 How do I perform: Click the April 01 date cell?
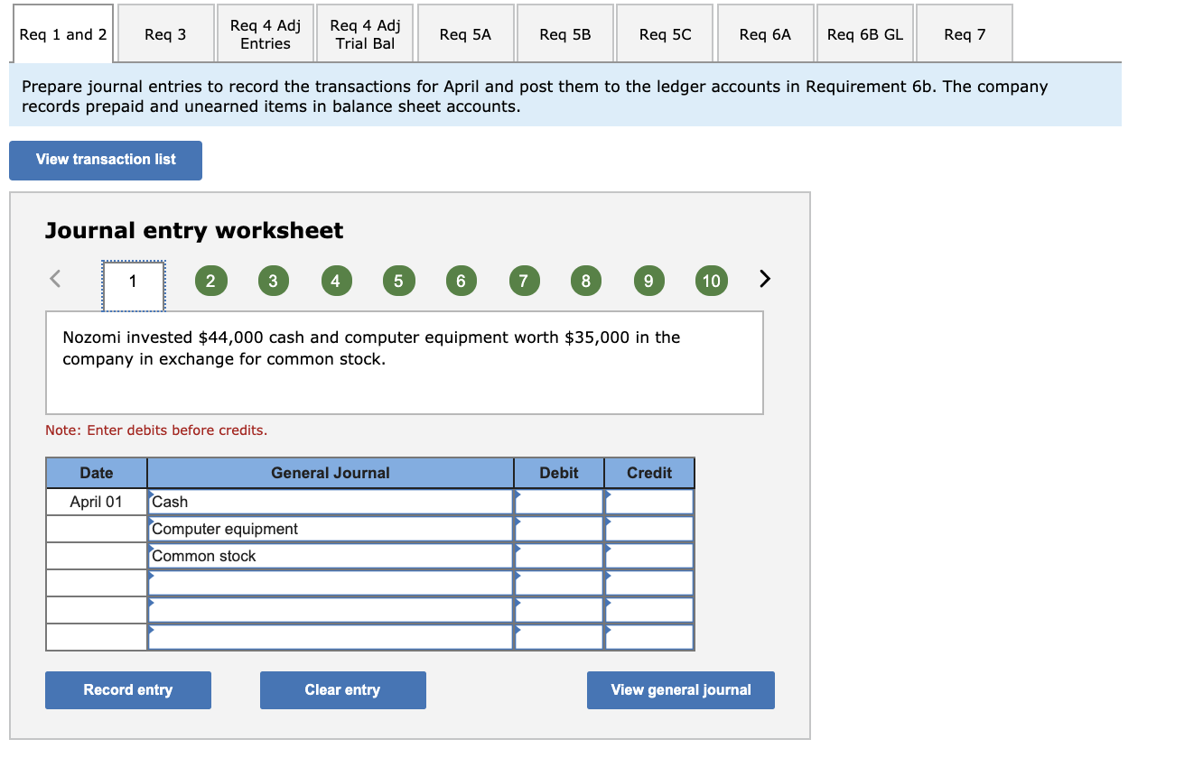97,502
